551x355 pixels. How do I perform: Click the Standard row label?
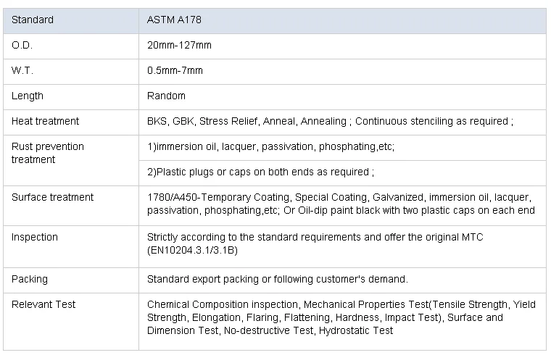pos(33,20)
